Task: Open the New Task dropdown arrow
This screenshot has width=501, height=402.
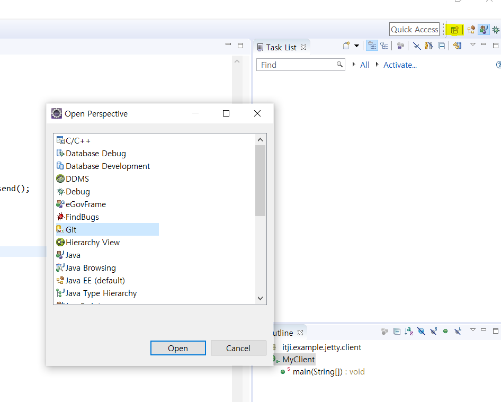Action: pyautogui.click(x=356, y=46)
